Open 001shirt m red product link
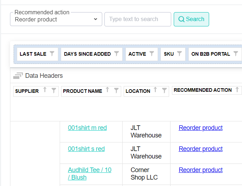 pos(87,128)
